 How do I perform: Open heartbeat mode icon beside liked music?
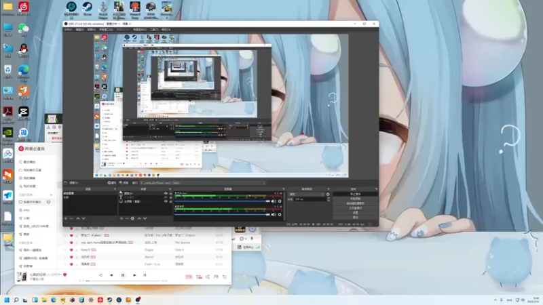(x=48, y=202)
